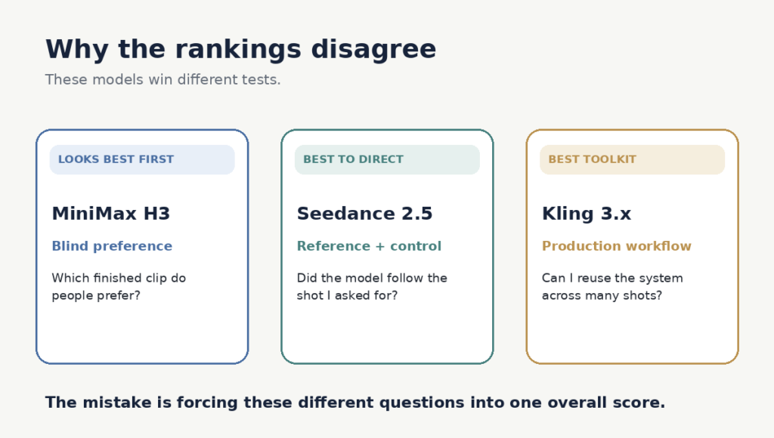Click the BEST TO DIRECT badge
This screenshot has width=774, height=438.
(387, 159)
